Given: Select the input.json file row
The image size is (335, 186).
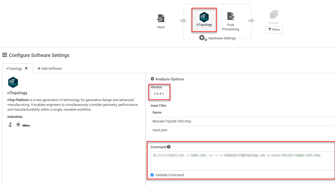Looking at the screenshot, I should (243, 130).
